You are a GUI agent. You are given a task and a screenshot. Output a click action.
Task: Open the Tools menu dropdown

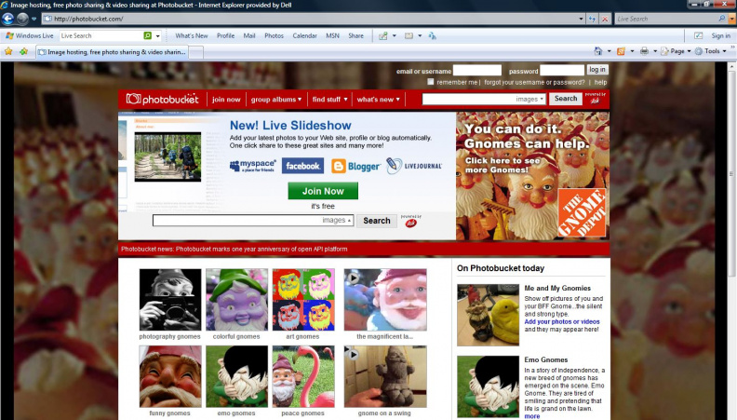[x=711, y=51]
